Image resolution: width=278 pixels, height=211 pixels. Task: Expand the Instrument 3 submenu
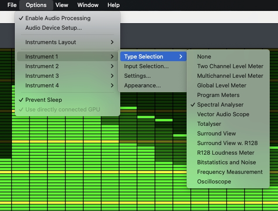pyautogui.click(x=67, y=76)
